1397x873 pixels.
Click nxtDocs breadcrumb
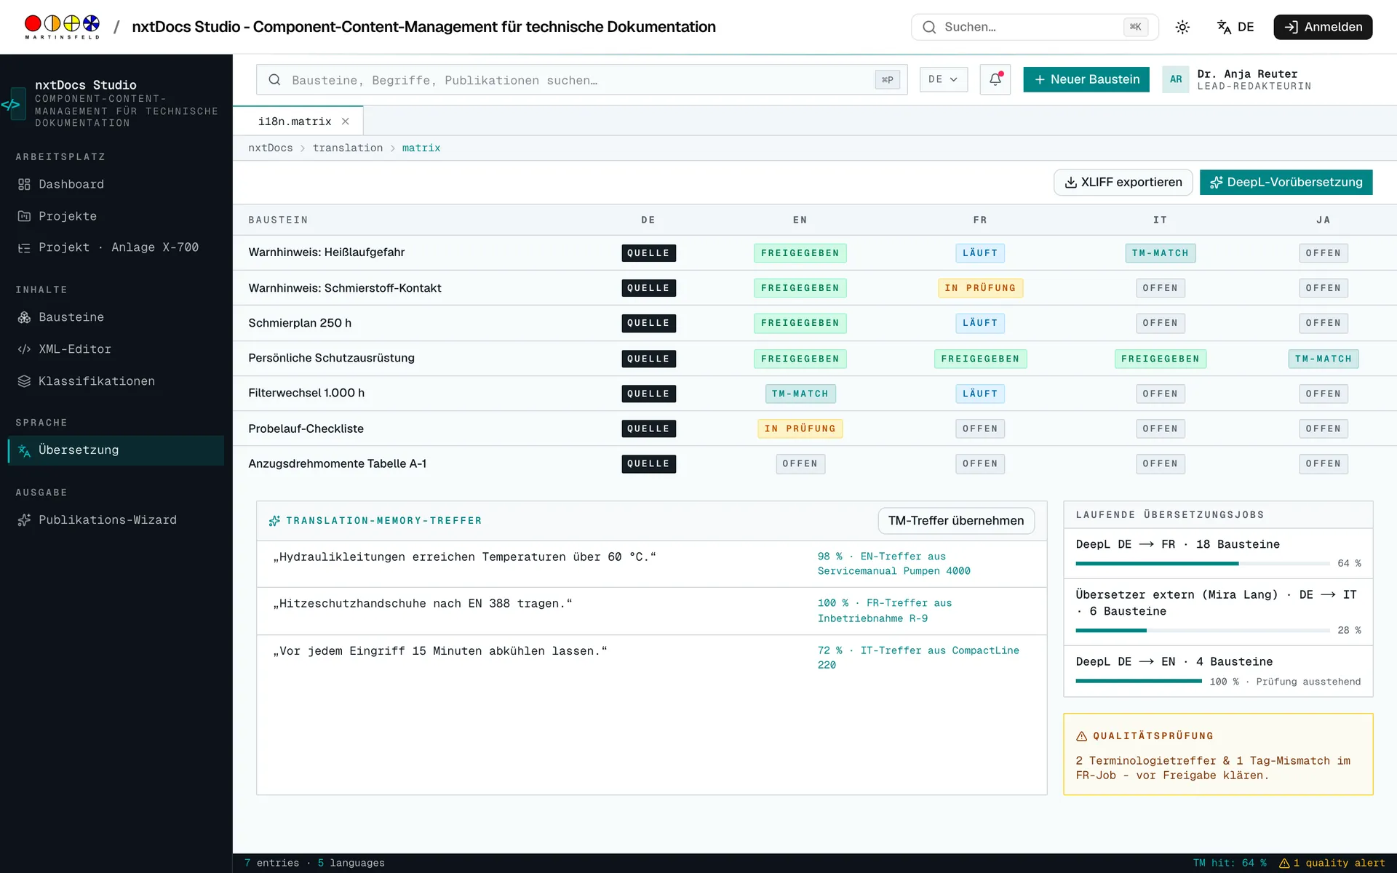pyautogui.click(x=270, y=148)
